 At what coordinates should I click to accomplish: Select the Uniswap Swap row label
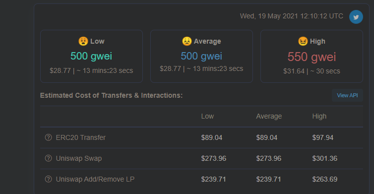[79, 158]
